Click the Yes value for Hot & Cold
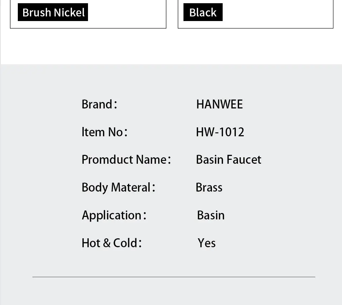This screenshot has width=342, height=305. point(207,243)
